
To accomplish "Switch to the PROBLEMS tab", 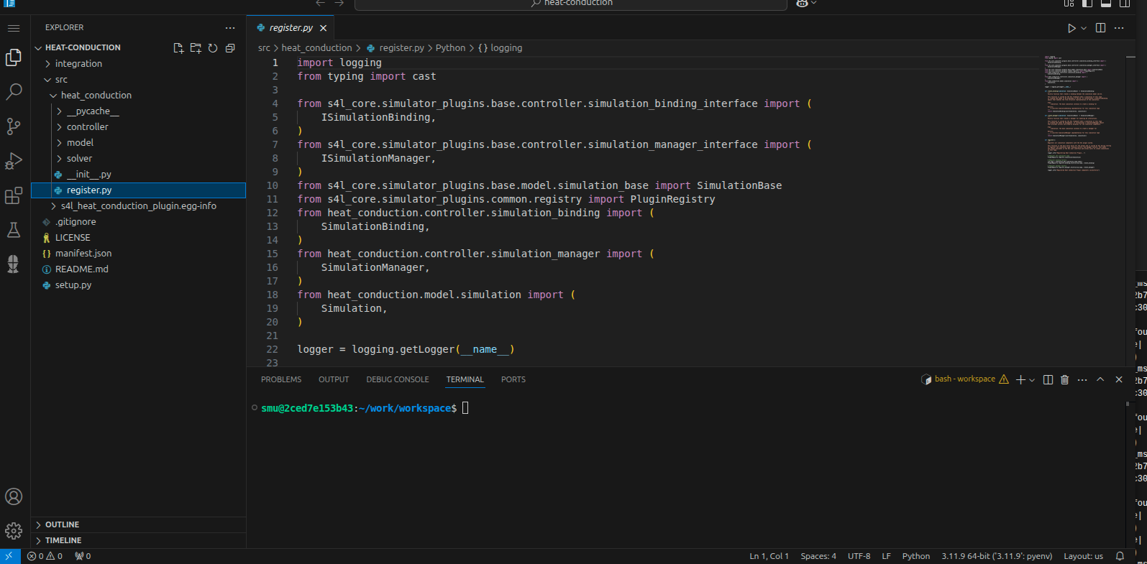I will (x=281, y=379).
